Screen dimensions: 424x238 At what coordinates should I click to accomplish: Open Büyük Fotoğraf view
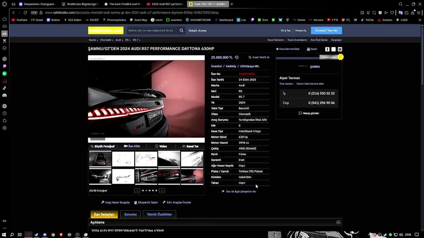(x=102, y=146)
